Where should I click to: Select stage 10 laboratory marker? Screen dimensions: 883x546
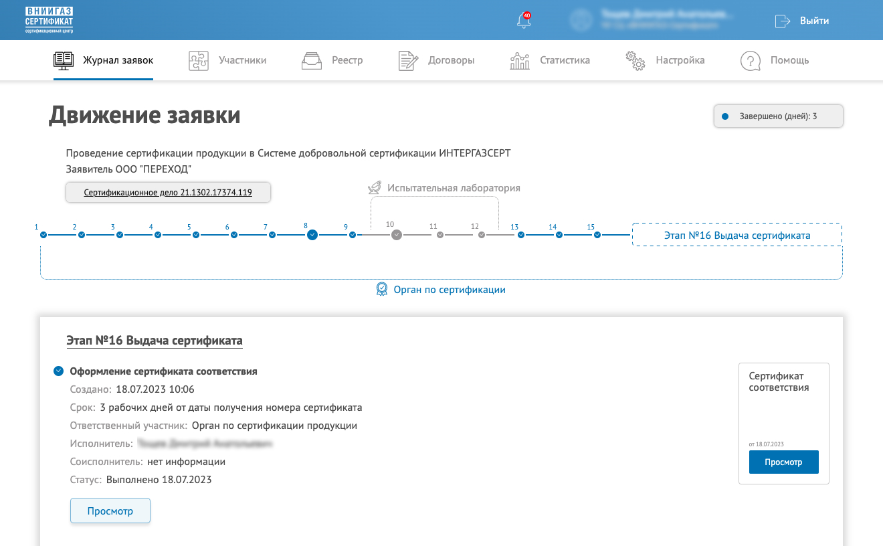(397, 235)
